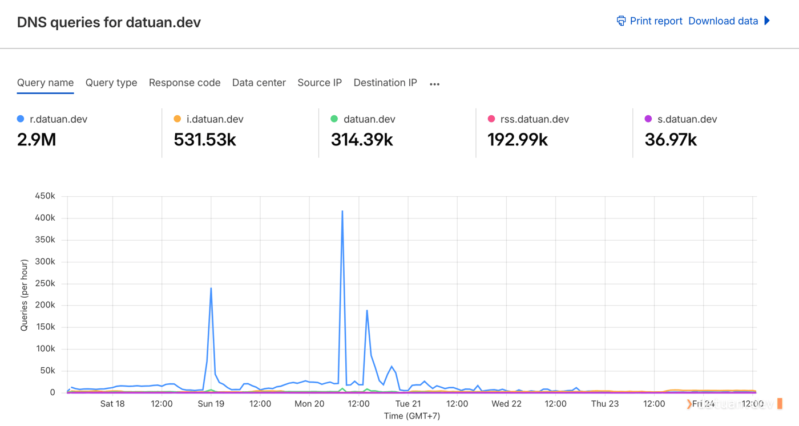Click the Sun 19 peak on the chart
The image size is (799, 426).
tap(211, 288)
